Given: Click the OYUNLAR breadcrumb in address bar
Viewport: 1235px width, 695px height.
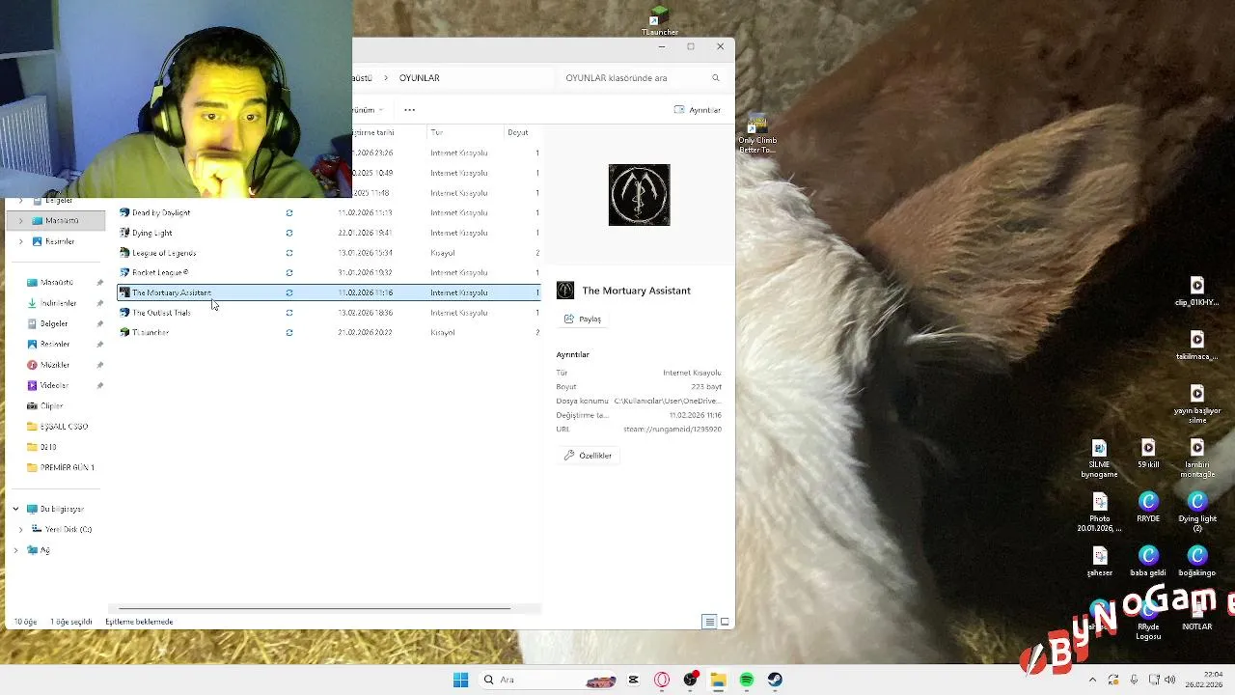Looking at the screenshot, I should 419,78.
